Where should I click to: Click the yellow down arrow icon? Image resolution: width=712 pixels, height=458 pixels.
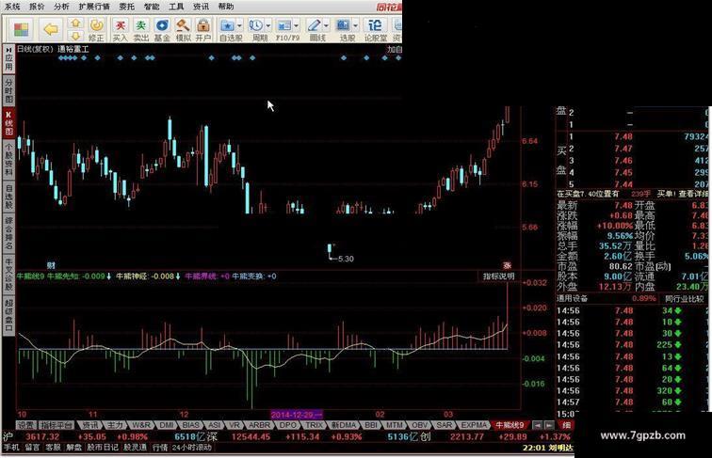coord(75,36)
